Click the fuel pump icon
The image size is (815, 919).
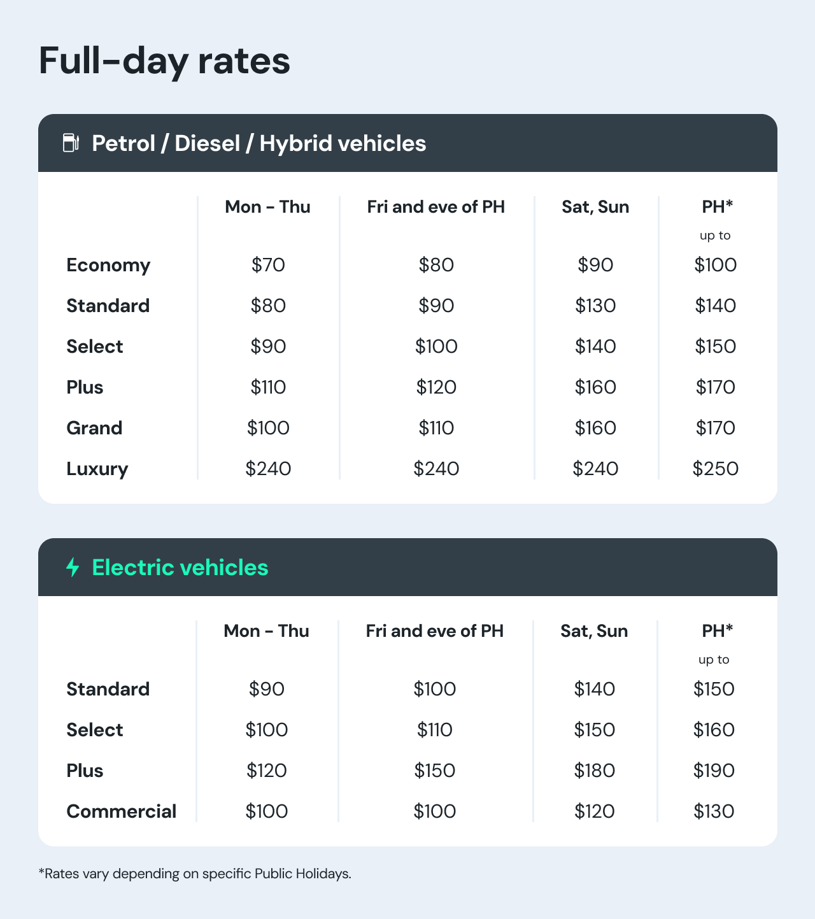(x=71, y=143)
